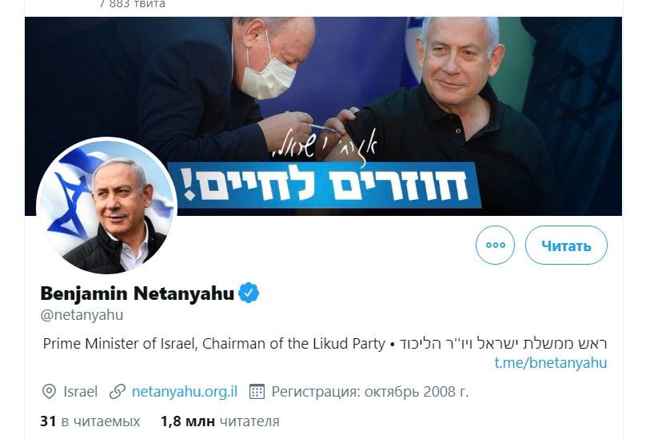Click the 7 883 твита tweet count
Viewport: 650px width, 439px height.
133,4
